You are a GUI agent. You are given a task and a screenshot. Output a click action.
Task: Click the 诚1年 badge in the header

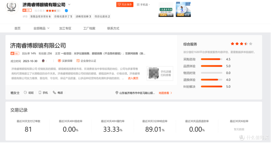27,11
